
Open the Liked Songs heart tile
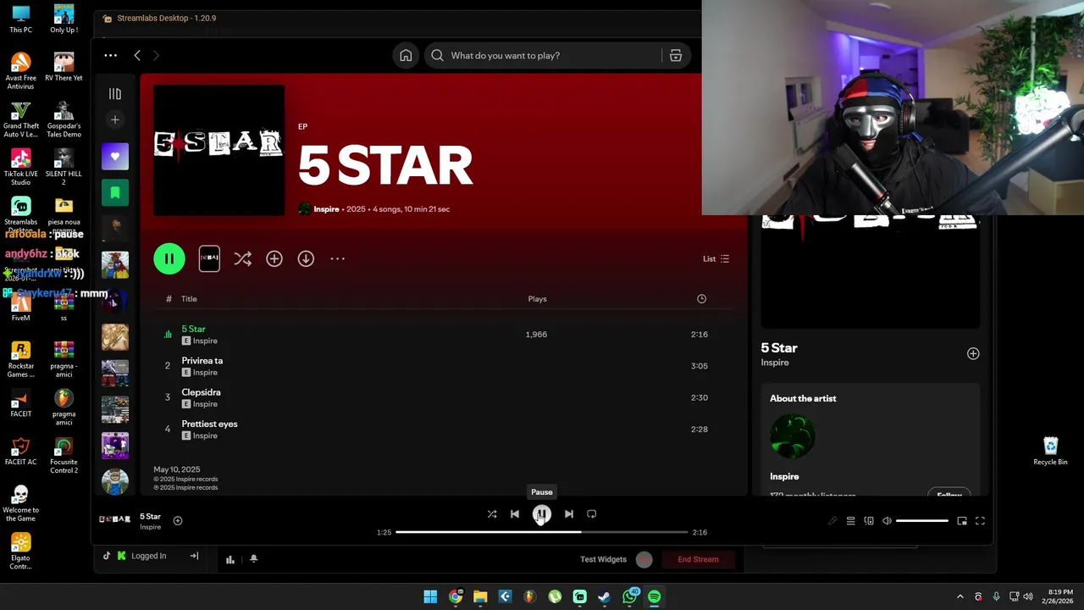[115, 157]
